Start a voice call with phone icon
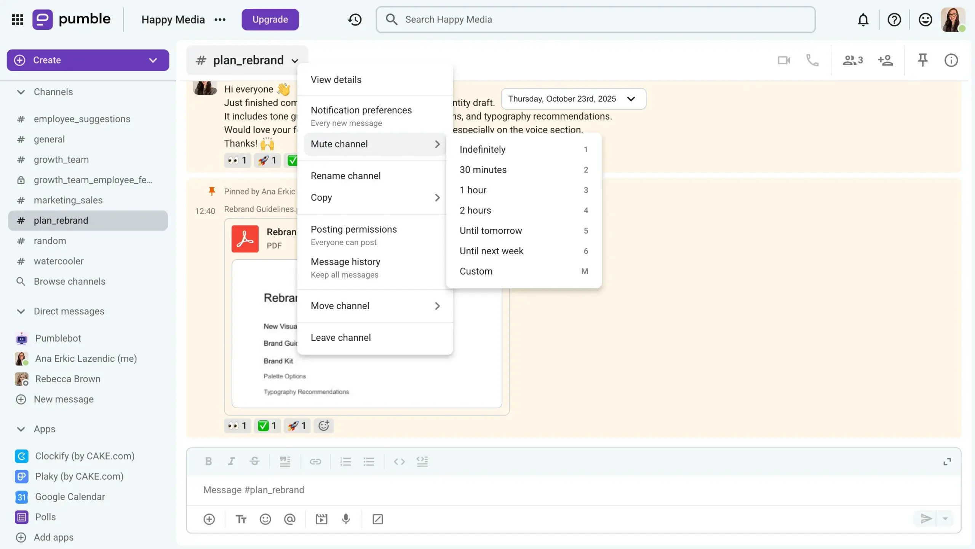Viewport: 975px width, 549px height. tap(812, 60)
